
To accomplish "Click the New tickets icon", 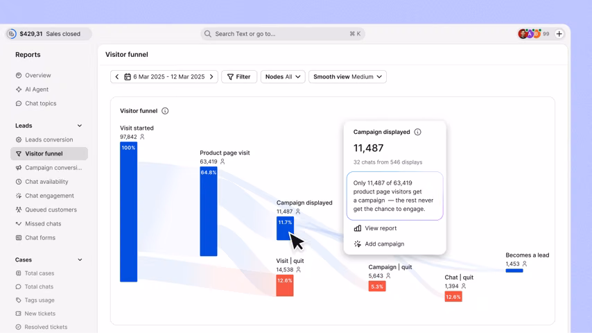I will (18, 314).
